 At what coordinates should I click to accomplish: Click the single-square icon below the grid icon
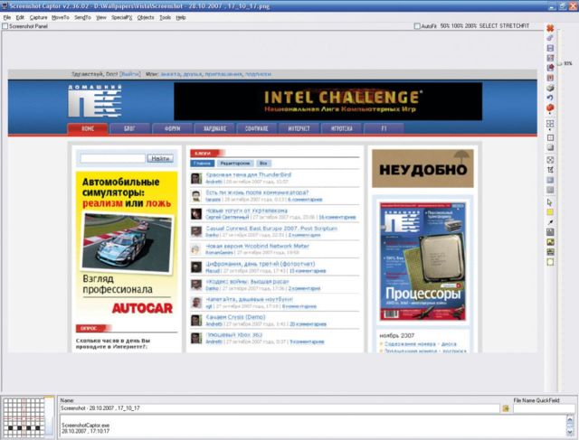point(550,137)
